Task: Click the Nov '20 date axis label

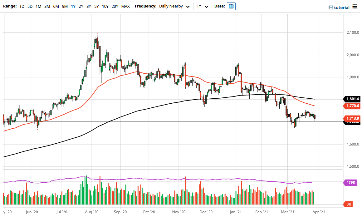Action: click(x=179, y=212)
